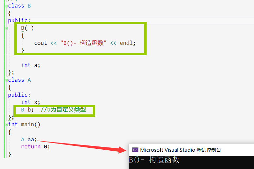The height and width of the screenshot is (169, 254).
Task: Collapse the B() constructor block
Action: click(x=7, y=28)
